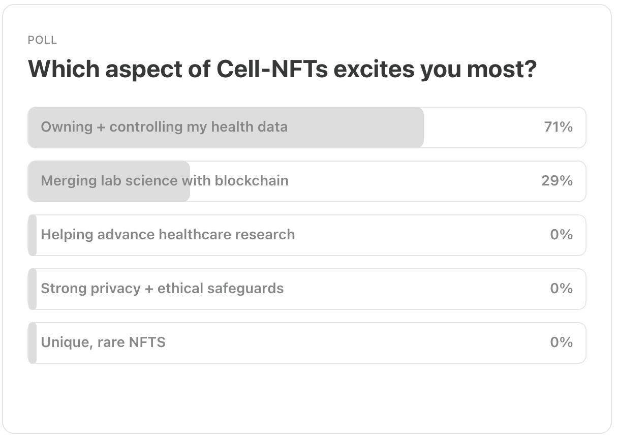This screenshot has width=617, height=441.
Task: Click the 'Which aspect of Cell-NFTs' heading
Action: (x=282, y=69)
